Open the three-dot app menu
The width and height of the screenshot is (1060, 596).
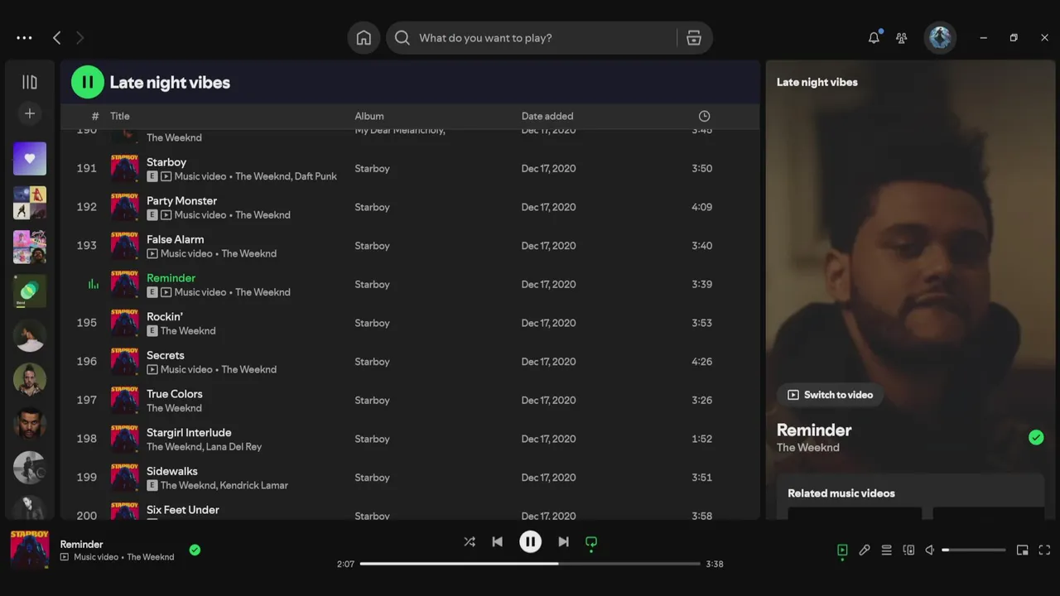[24, 38]
